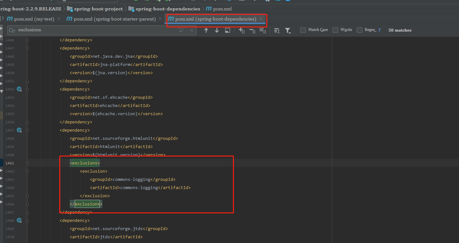Click Maven icon of pom.xml breadcrumb
The height and width of the screenshot is (243, 459).
209,9
